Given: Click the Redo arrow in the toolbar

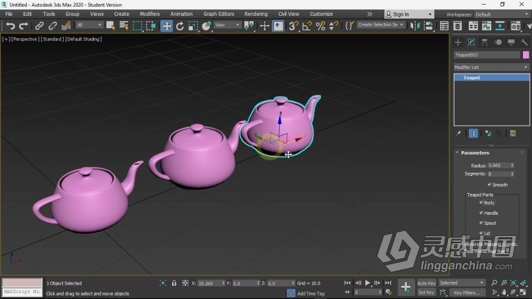Looking at the screenshot, I should coord(24,26).
